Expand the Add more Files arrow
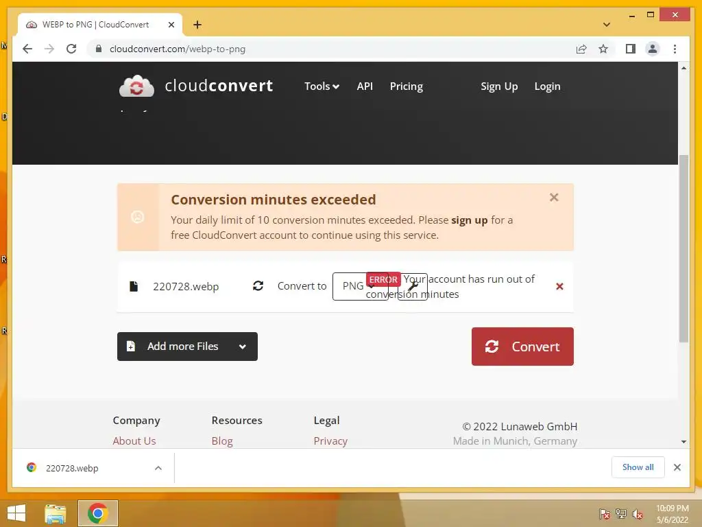Viewport: 702px width, 527px height. 243,347
